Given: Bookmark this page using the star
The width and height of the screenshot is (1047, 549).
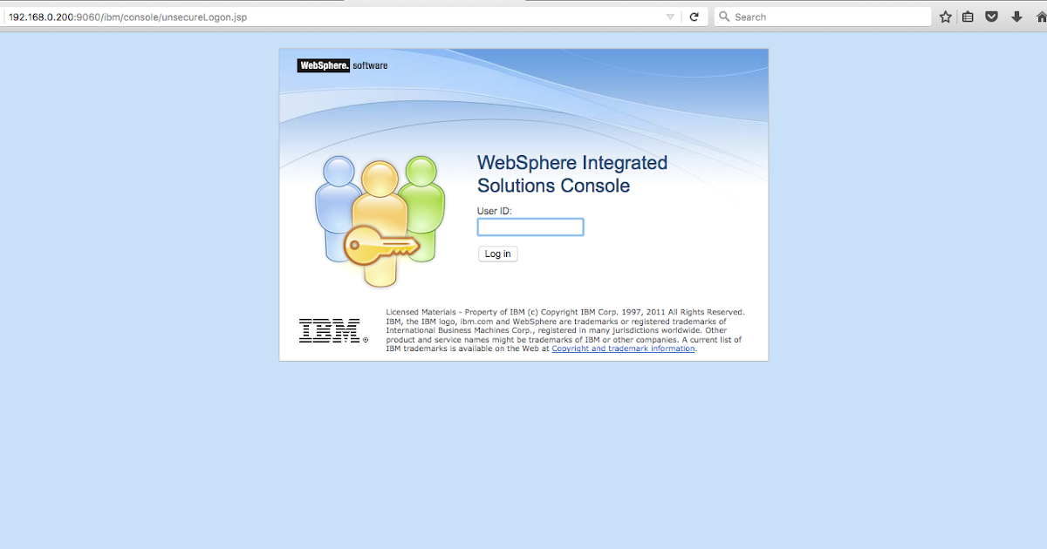Looking at the screenshot, I should (944, 16).
